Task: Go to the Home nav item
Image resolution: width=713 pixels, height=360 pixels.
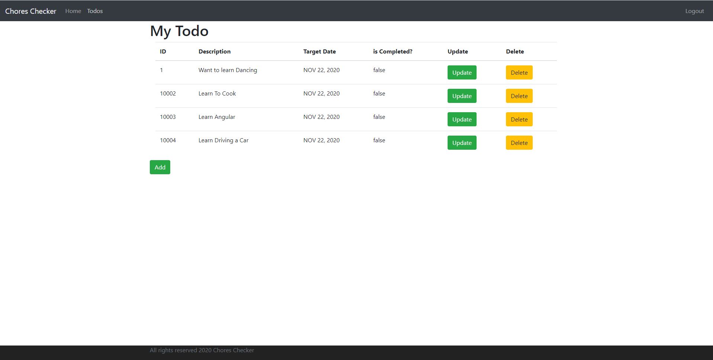Action: coord(73,11)
